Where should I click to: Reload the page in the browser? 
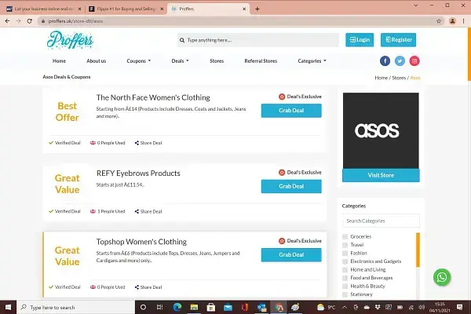[x=30, y=21]
